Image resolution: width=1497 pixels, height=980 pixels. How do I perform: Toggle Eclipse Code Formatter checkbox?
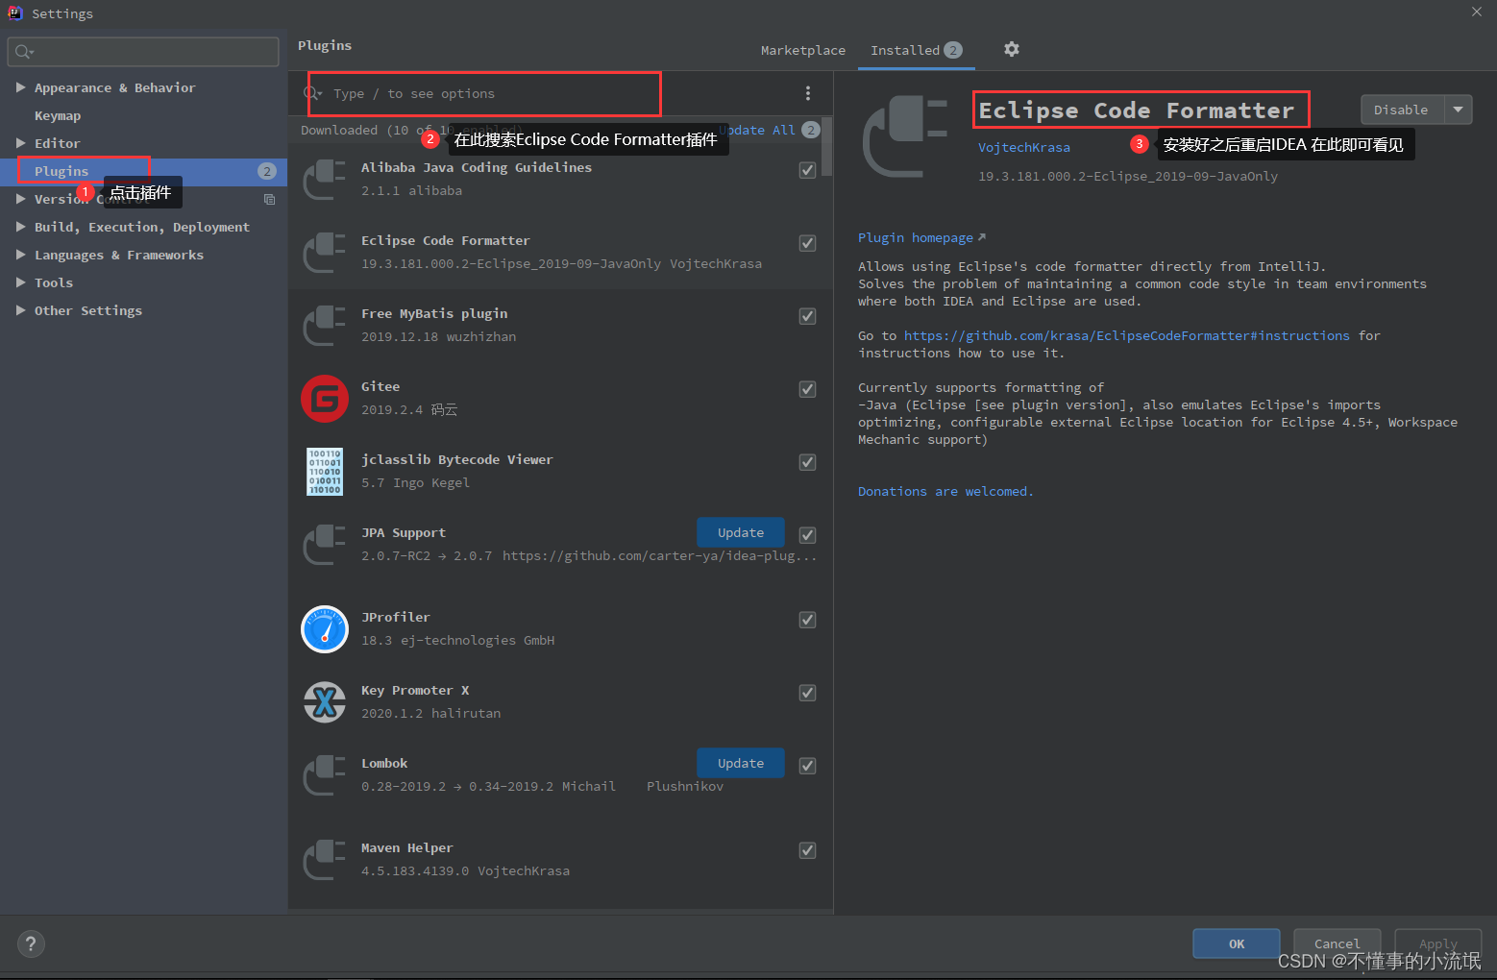point(807,243)
